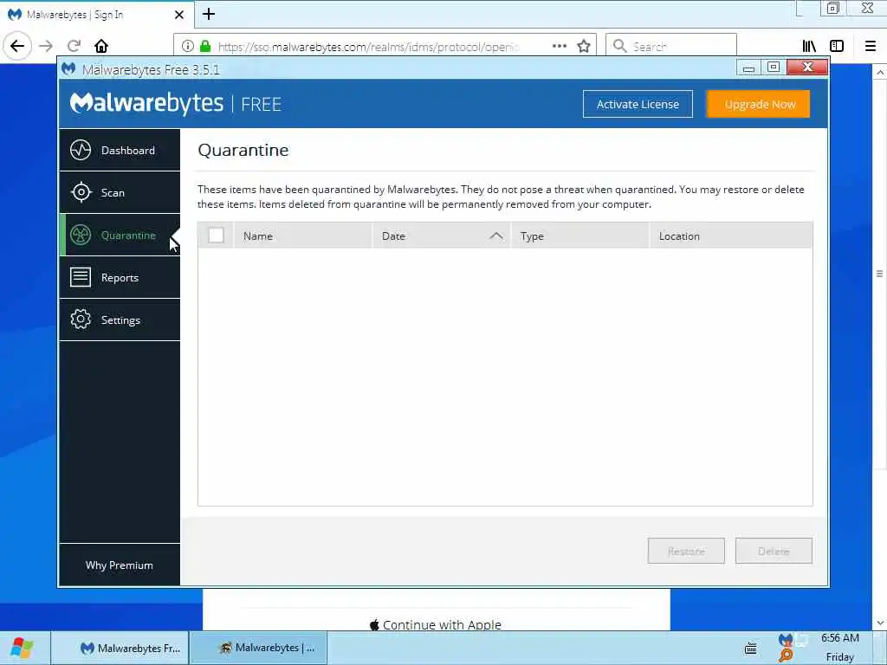Click the browser Search field

(671, 46)
